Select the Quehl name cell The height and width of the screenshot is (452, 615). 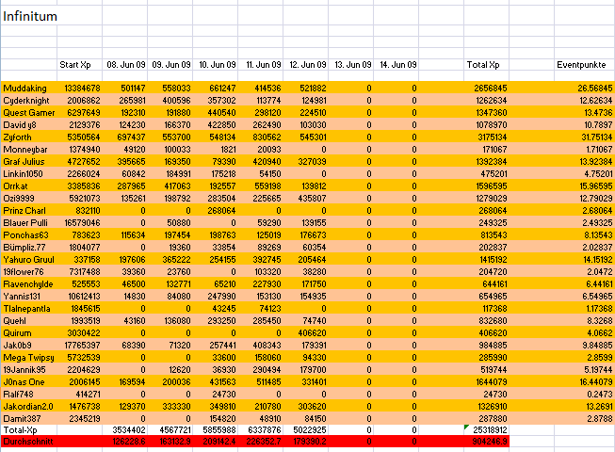[x=29, y=321]
